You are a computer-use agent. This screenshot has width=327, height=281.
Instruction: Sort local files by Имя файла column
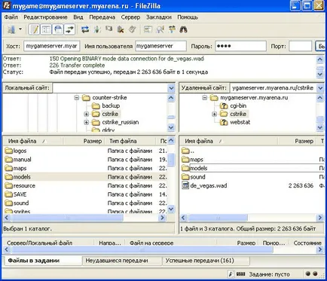tap(32, 141)
